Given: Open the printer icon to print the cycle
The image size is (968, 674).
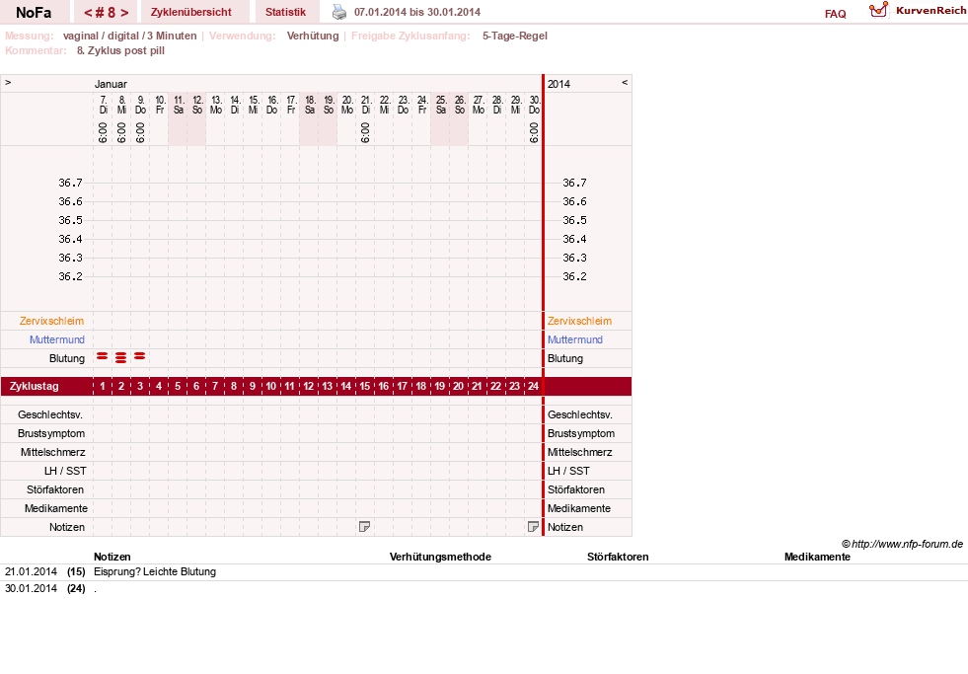Looking at the screenshot, I should [339, 12].
